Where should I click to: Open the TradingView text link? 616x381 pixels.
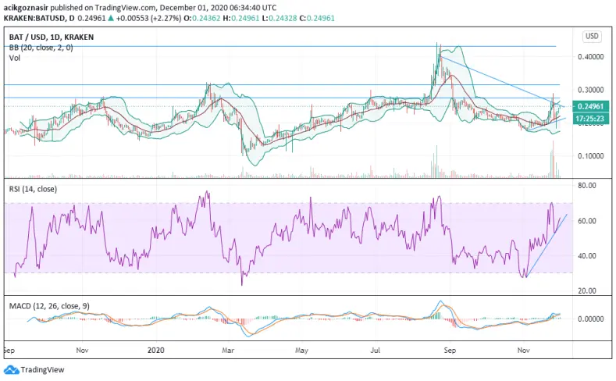[42, 369]
